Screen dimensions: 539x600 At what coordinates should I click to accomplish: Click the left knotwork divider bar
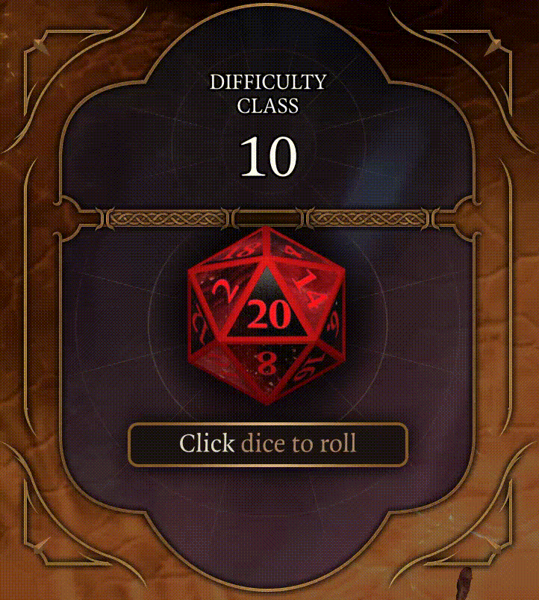(x=166, y=219)
